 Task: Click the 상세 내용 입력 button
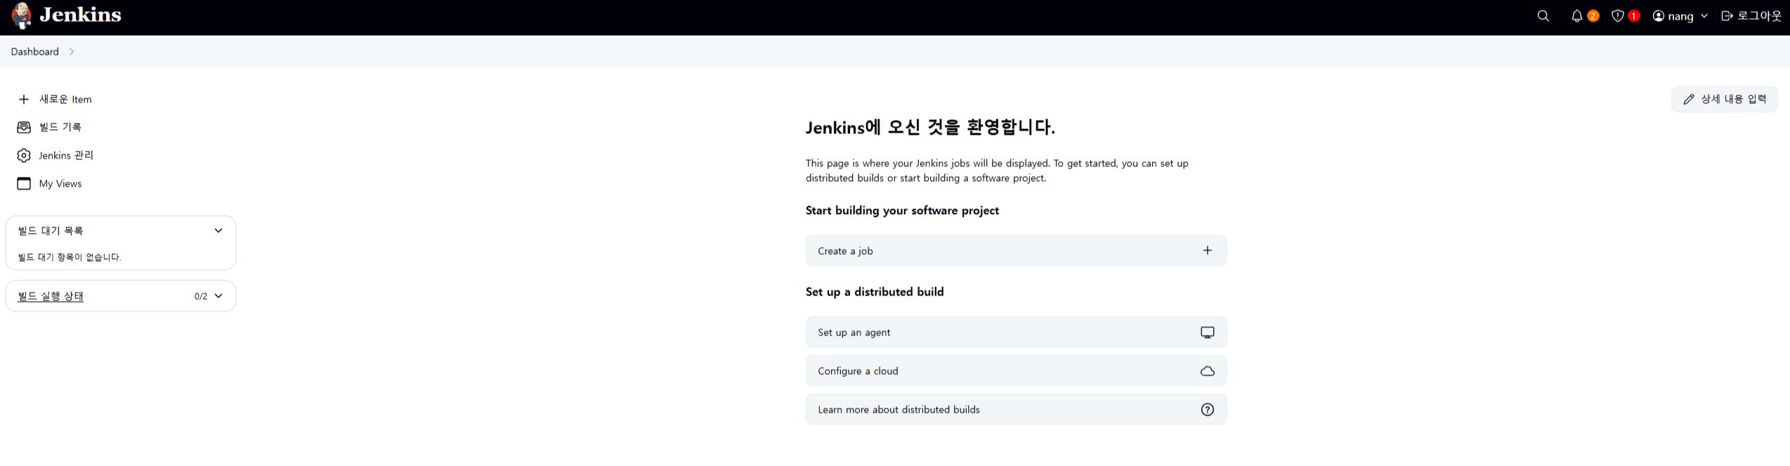point(1724,100)
